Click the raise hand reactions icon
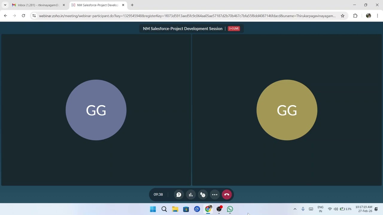 (x=203, y=195)
